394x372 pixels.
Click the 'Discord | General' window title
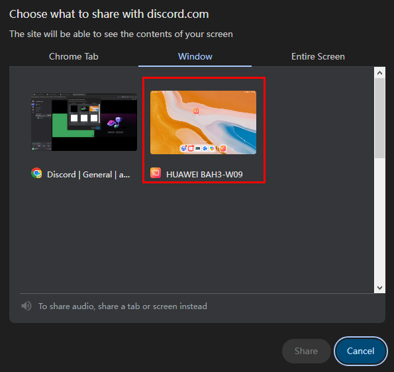pos(89,174)
